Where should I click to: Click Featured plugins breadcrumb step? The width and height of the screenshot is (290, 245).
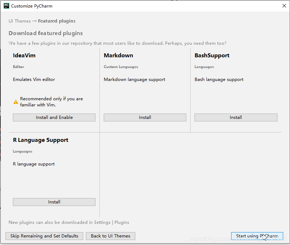[x=57, y=21]
